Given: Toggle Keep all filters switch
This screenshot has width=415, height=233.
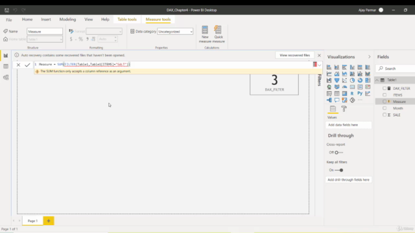Looking at the screenshot, I should point(339,170).
